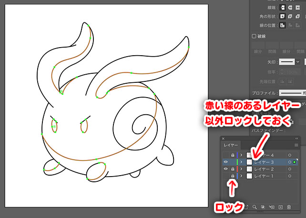
Task: Open the Layers panel hamburger menu
Action: pos(296,145)
